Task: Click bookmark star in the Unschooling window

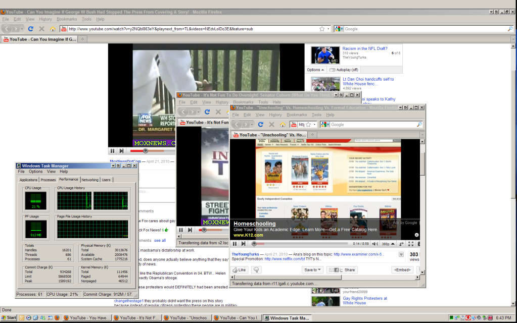Action: (x=308, y=125)
